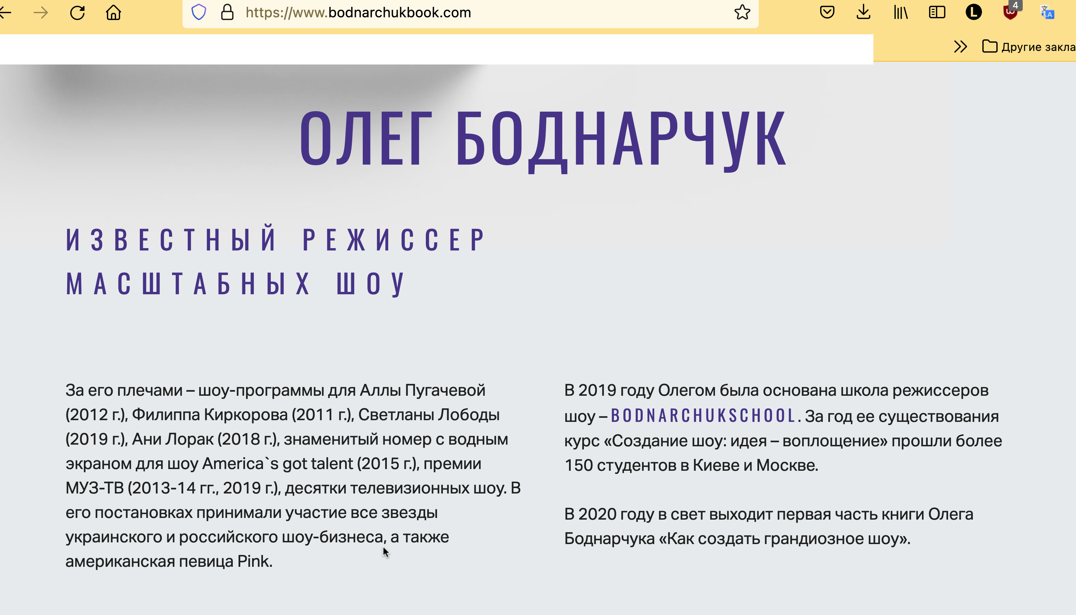This screenshot has width=1076, height=615.
Task: Reload the current page
Action: [x=77, y=13]
